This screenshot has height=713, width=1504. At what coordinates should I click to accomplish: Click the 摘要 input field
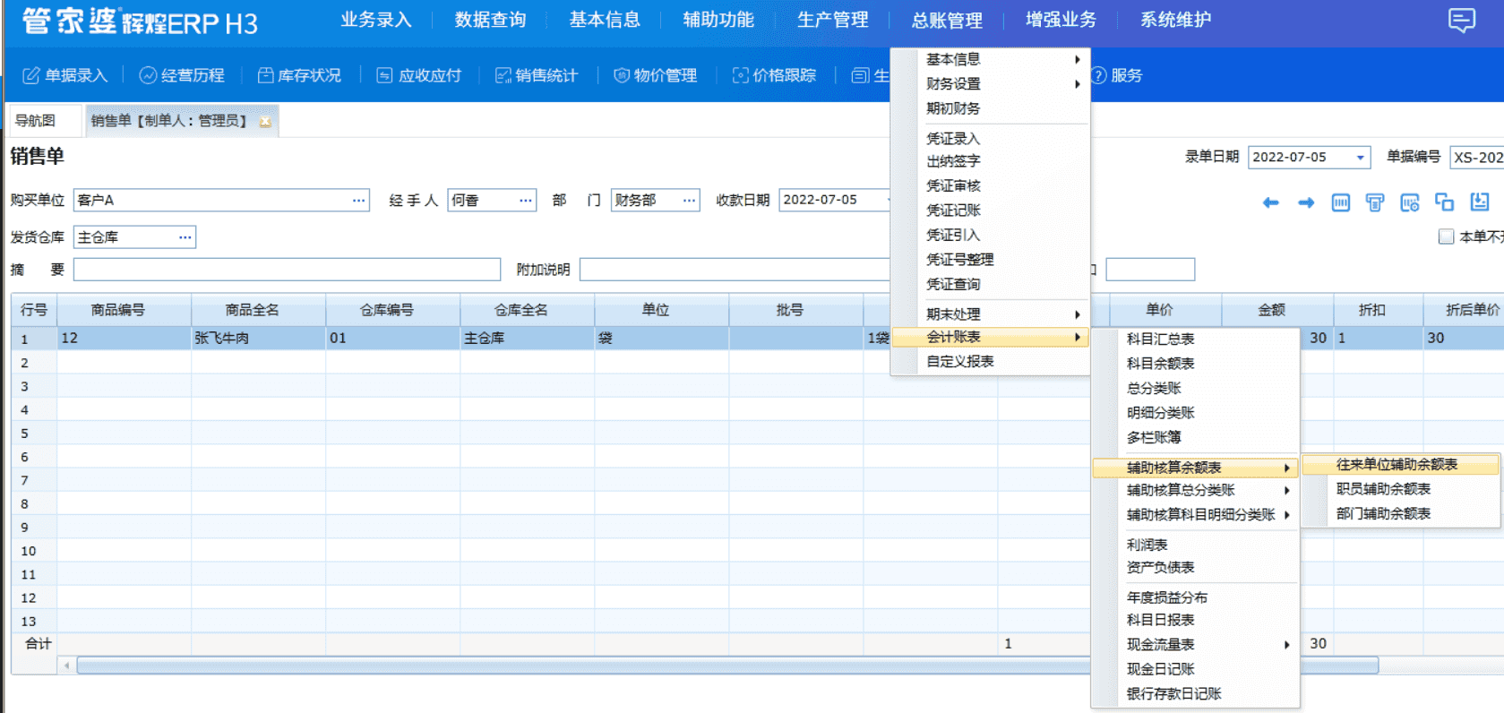coord(287,270)
